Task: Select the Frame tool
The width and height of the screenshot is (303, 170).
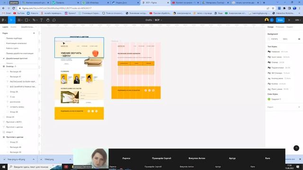Action: (19, 20)
